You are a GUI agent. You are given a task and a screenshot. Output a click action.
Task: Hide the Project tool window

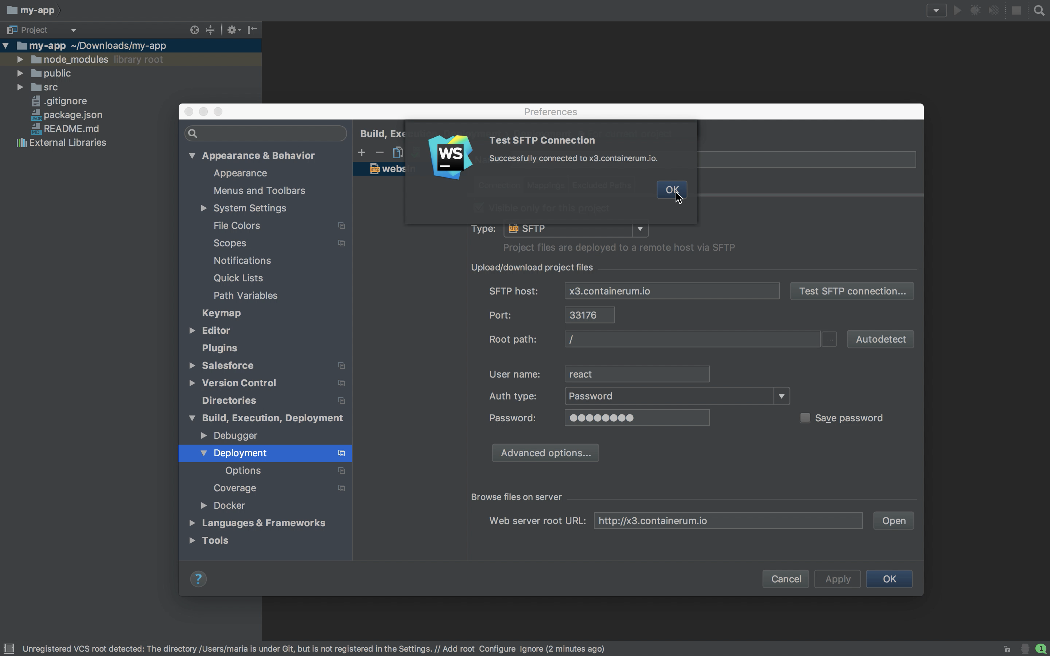tap(252, 30)
